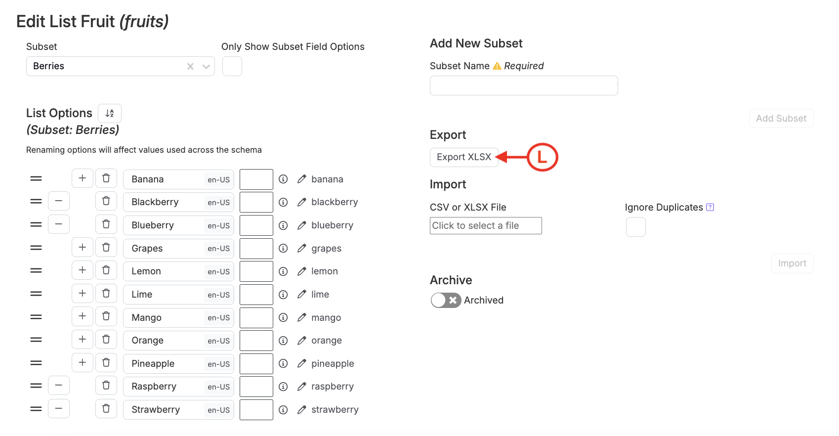
Task: Click the sort List Options icon
Action: [110, 113]
